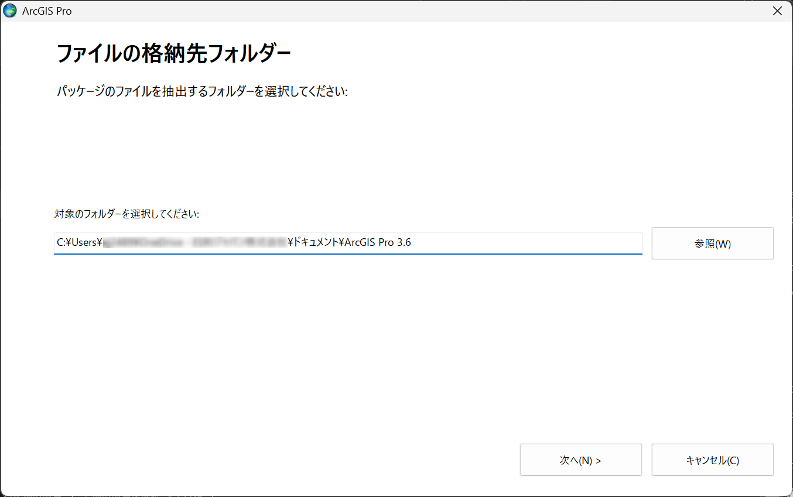793x497 pixels.
Task: Cancel setup with キャンセル(C) button
Action: point(712,460)
